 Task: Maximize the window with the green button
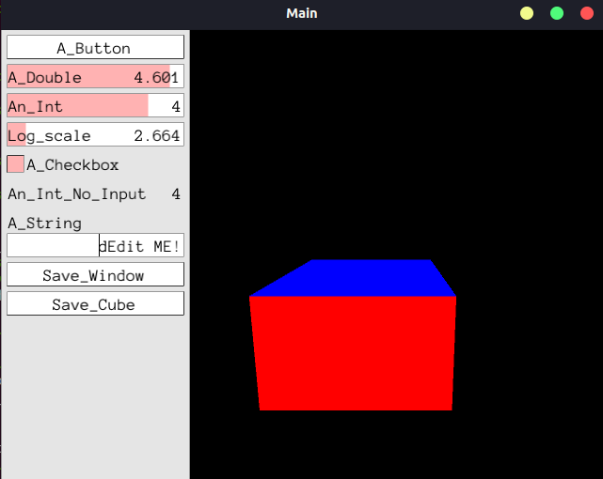coord(557,13)
